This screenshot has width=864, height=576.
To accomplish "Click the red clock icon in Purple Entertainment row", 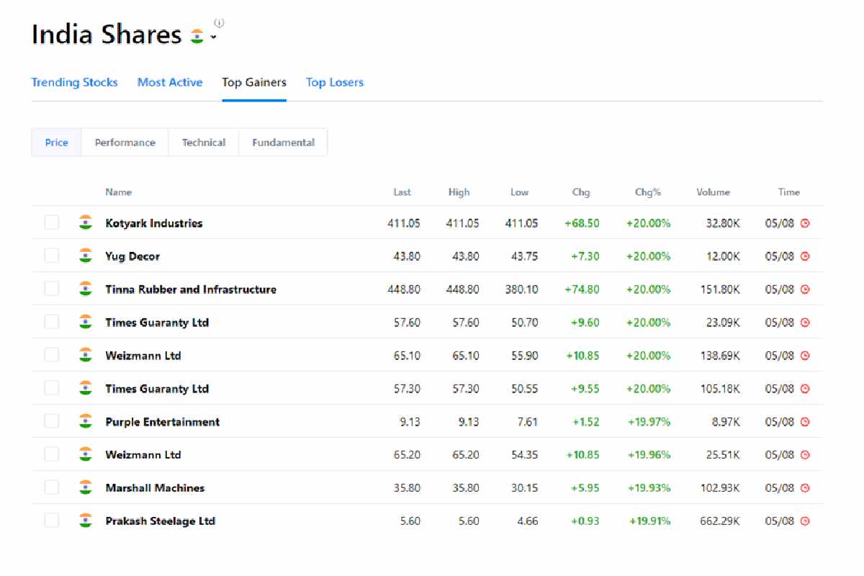I will point(805,422).
